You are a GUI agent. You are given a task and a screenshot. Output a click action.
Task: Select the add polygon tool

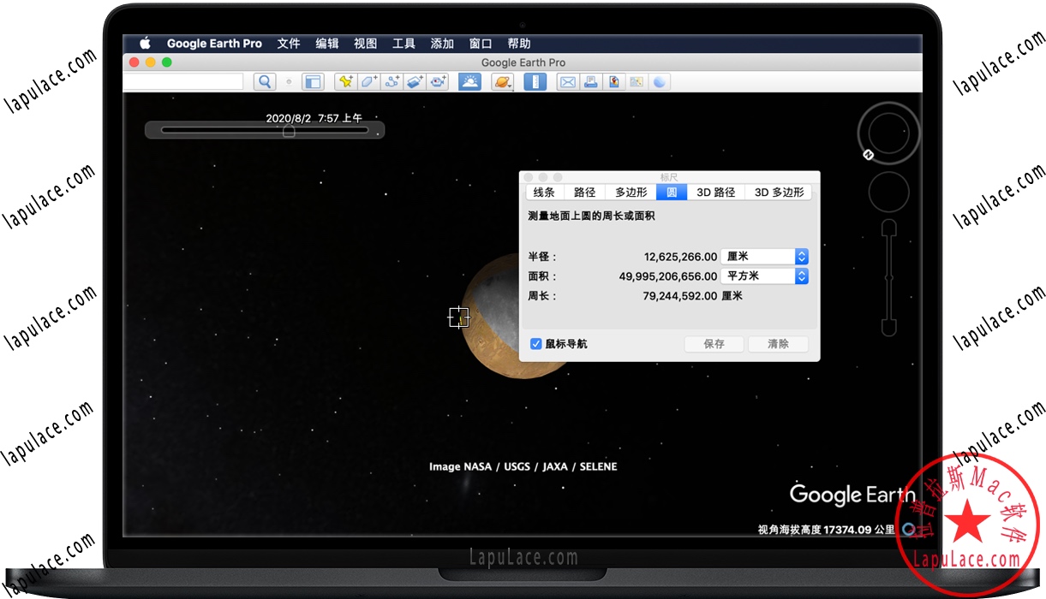click(x=368, y=81)
